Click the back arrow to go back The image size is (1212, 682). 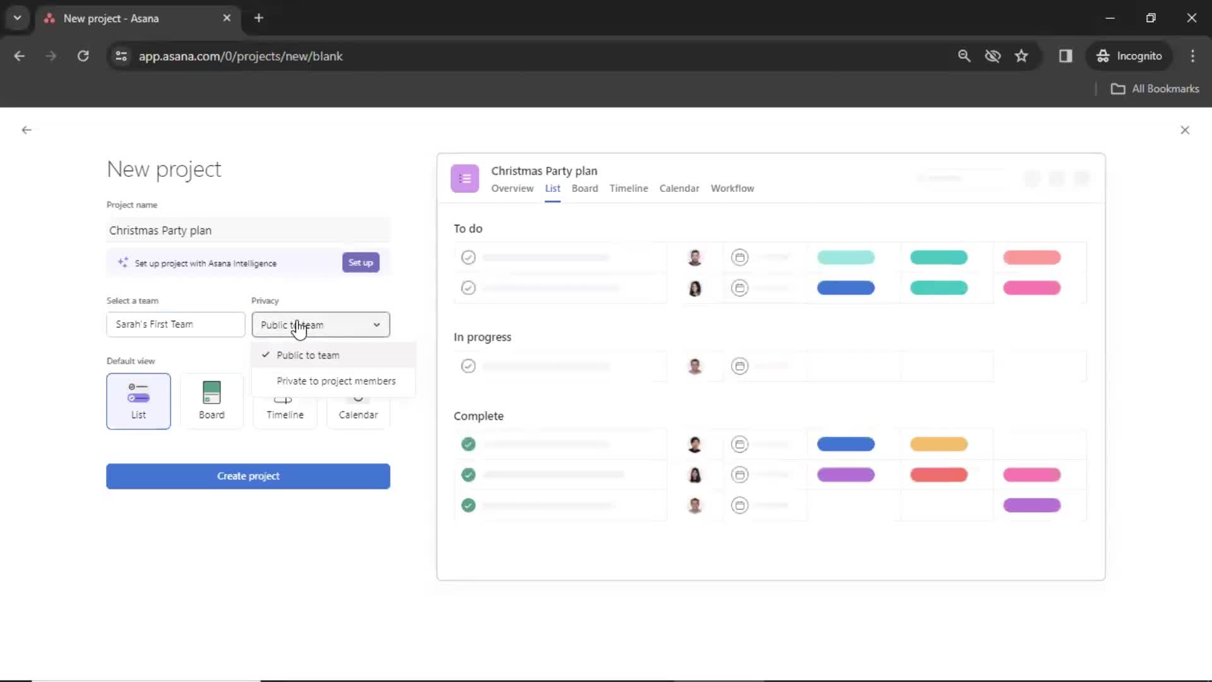(x=27, y=130)
